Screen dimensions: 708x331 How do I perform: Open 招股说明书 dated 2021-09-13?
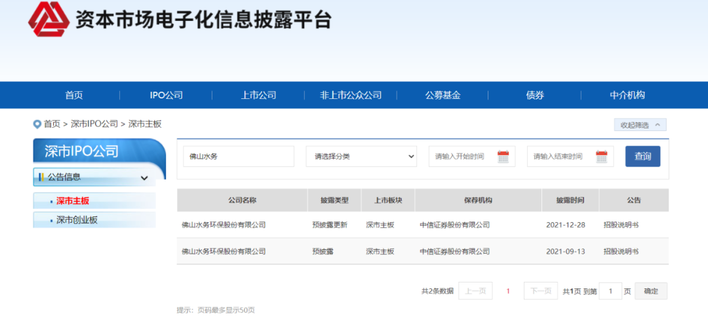click(621, 252)
